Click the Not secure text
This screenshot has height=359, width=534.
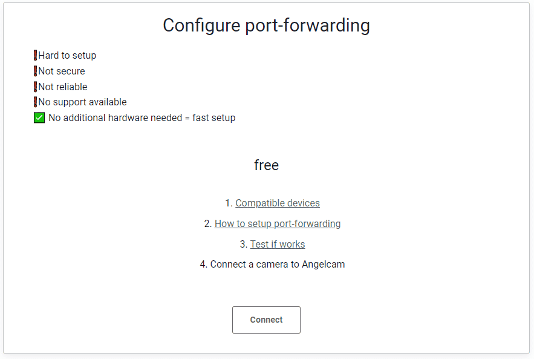62,71
